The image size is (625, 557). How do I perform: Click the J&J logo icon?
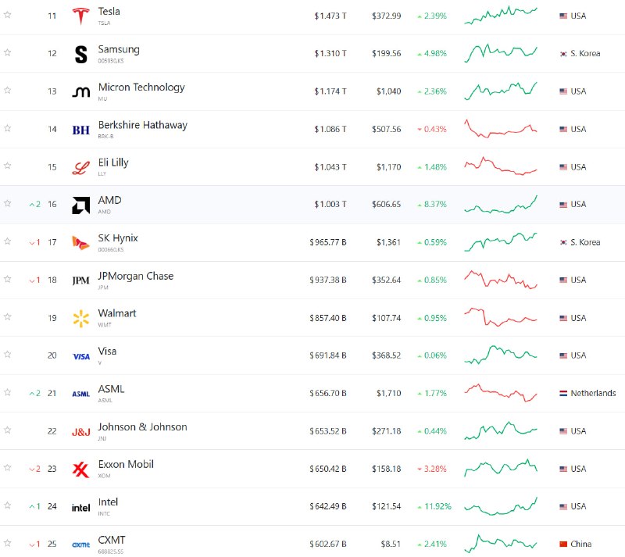point(81,432)
